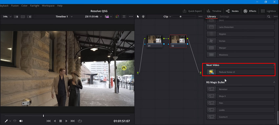Open the effects library three-dot options menu
This screenshot has height=125, width=279.
point(276,16)
